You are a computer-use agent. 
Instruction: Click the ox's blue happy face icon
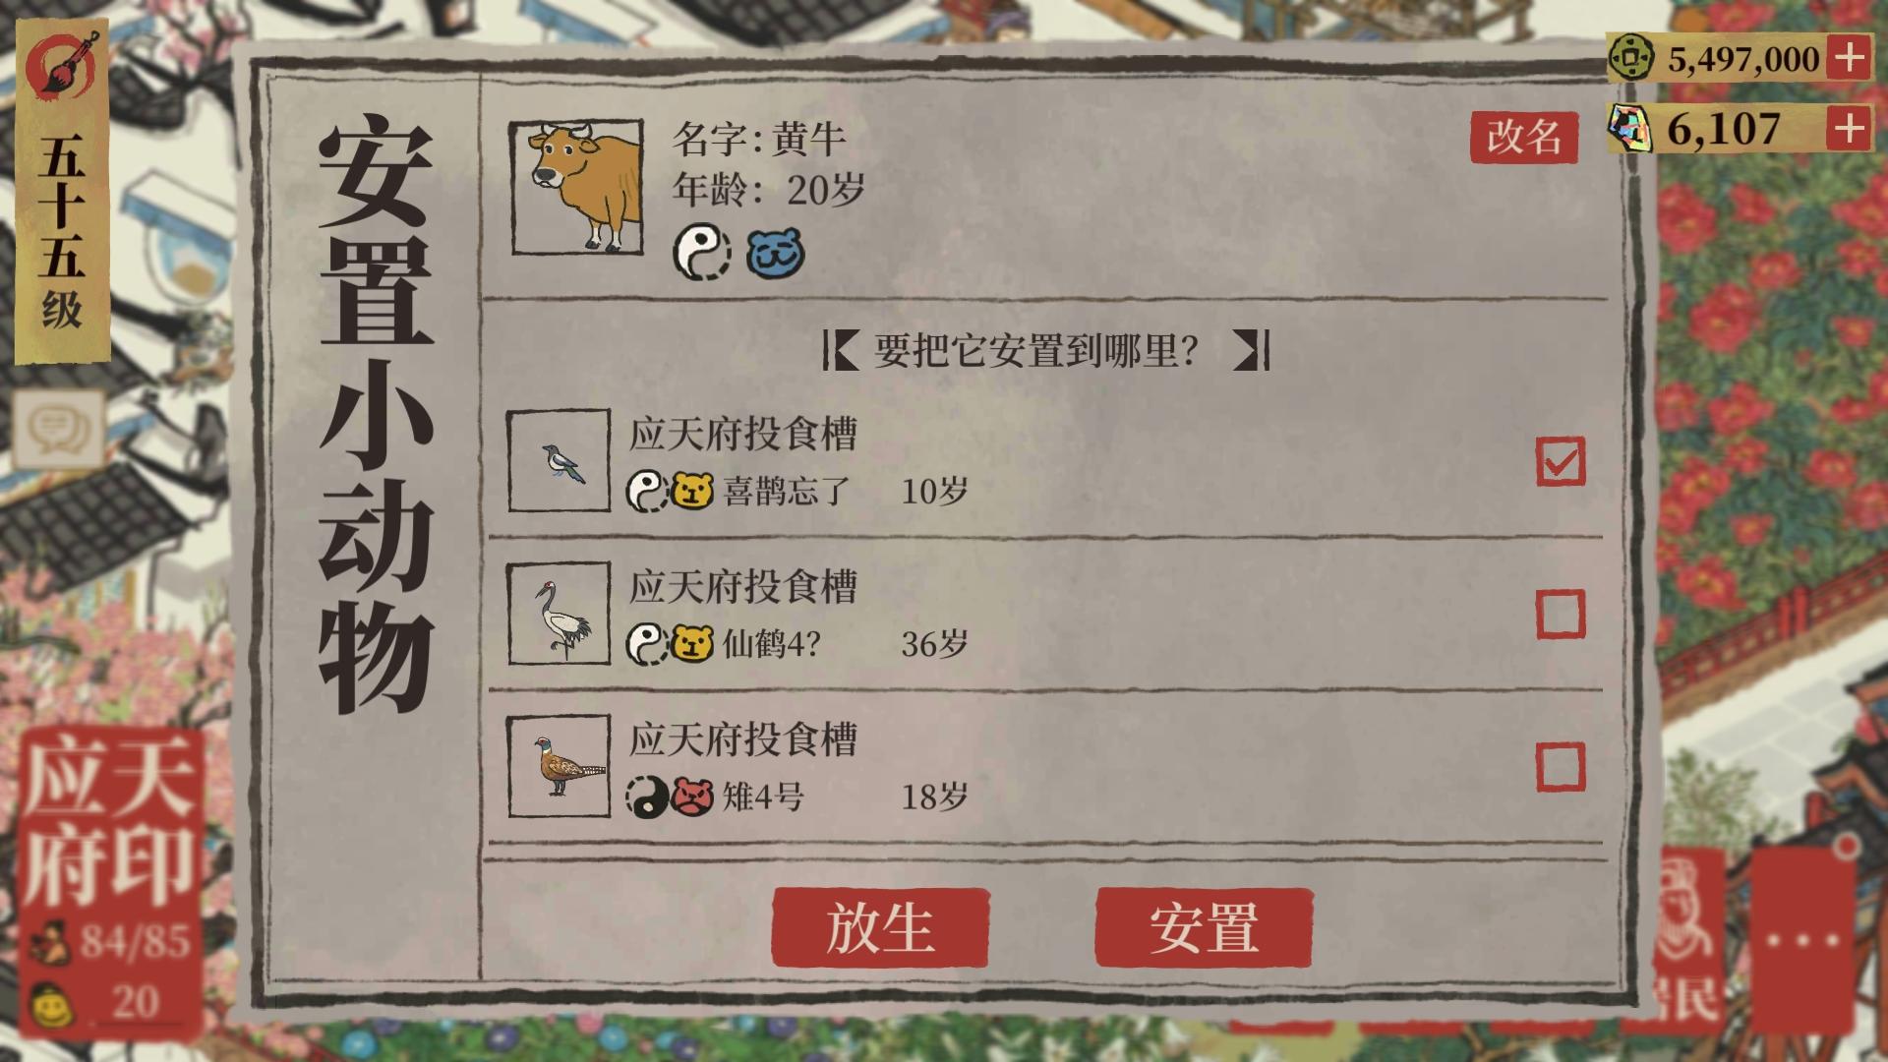775,253
